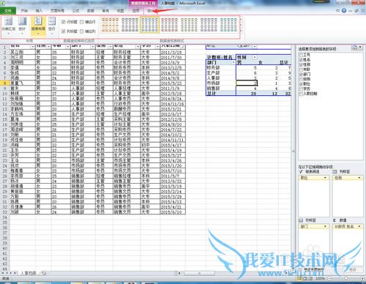Screen dimensions: 366x284
Task: Switch to the 选项 Options tab
Action: tap(135, 11)
